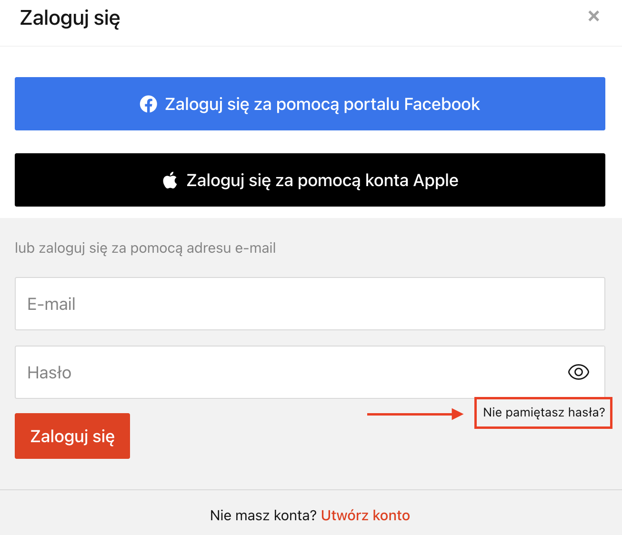The height and width of the screenshot is (535, 622).
Task: Click empty left side of Apple button
Action: click(x=88, y=180)
